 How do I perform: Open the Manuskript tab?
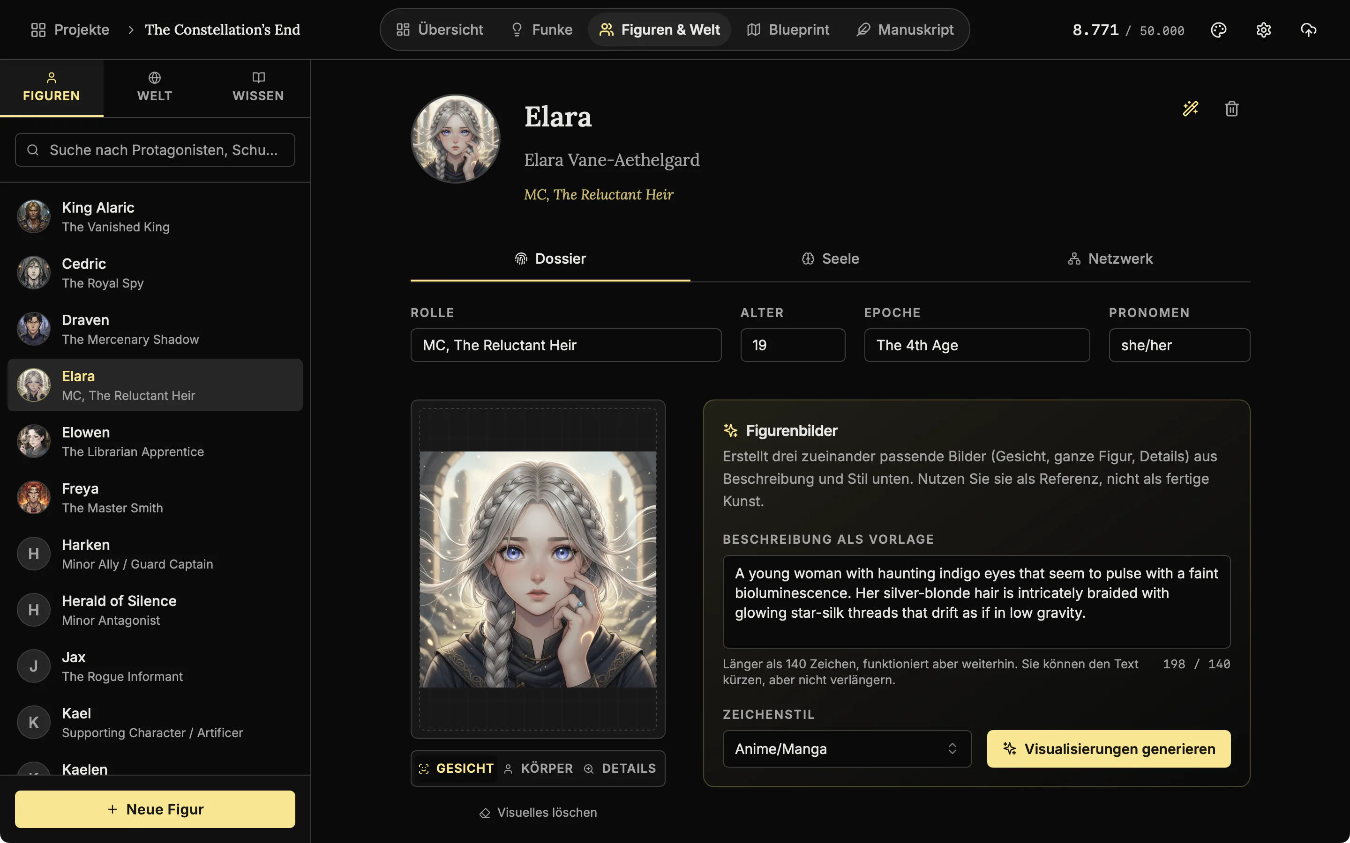(905, 30)
